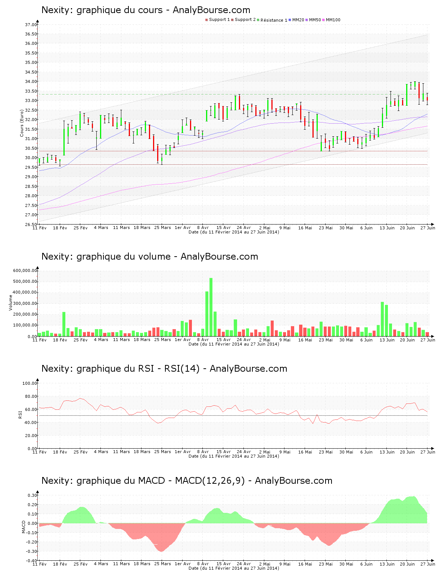Click '8 Avr' under the volume chart
448x579 pixels.
tap(203, 340)
